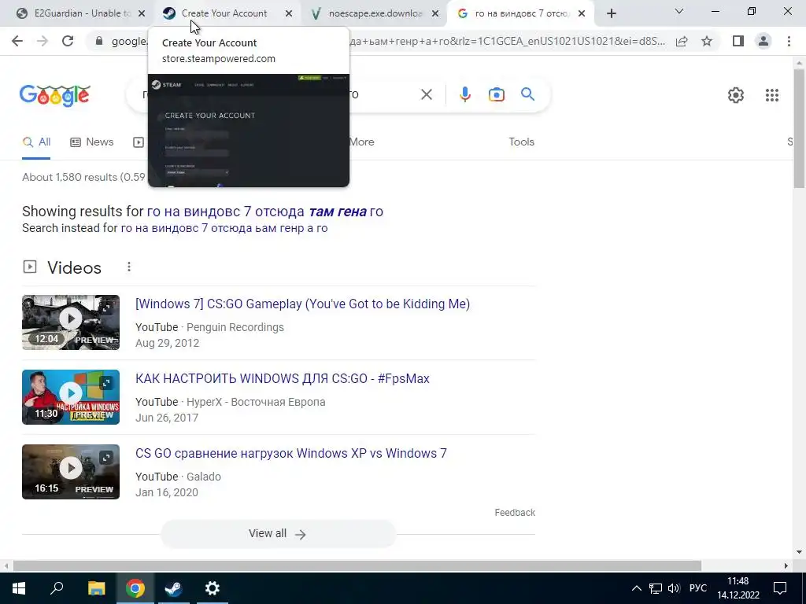Switch to the News results filter
The height and width of the screenshot is (604, 806).
point(91,142)
